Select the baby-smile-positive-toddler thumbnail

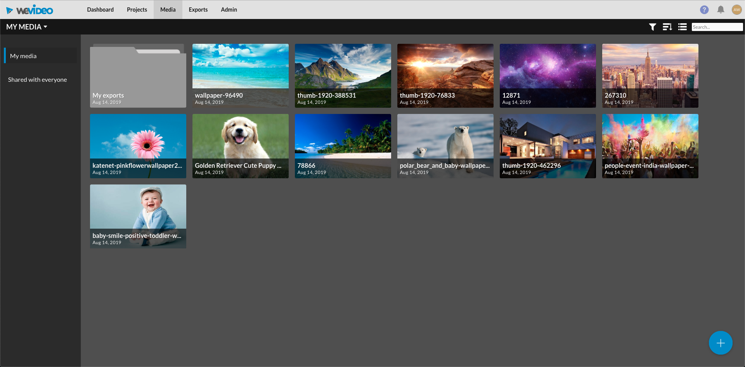[138, 216]
